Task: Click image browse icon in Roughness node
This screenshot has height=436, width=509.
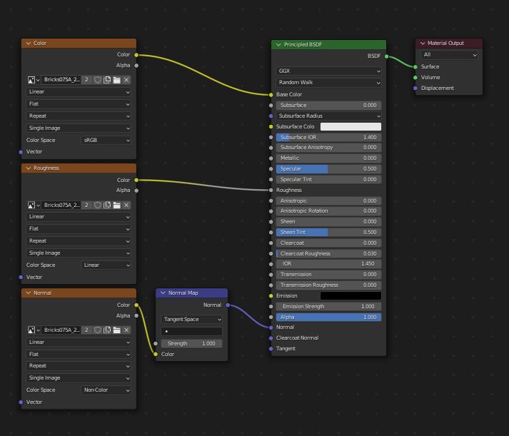Action: click(34, 205)
